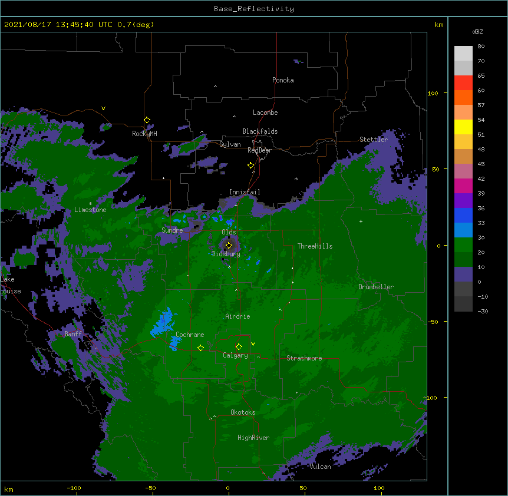Click the 100 tick on bottom axis

(x=379, y=488)
